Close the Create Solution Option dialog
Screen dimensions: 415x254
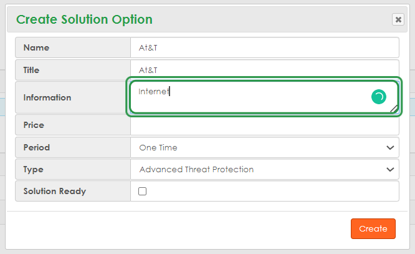click(x=398, y=19)
